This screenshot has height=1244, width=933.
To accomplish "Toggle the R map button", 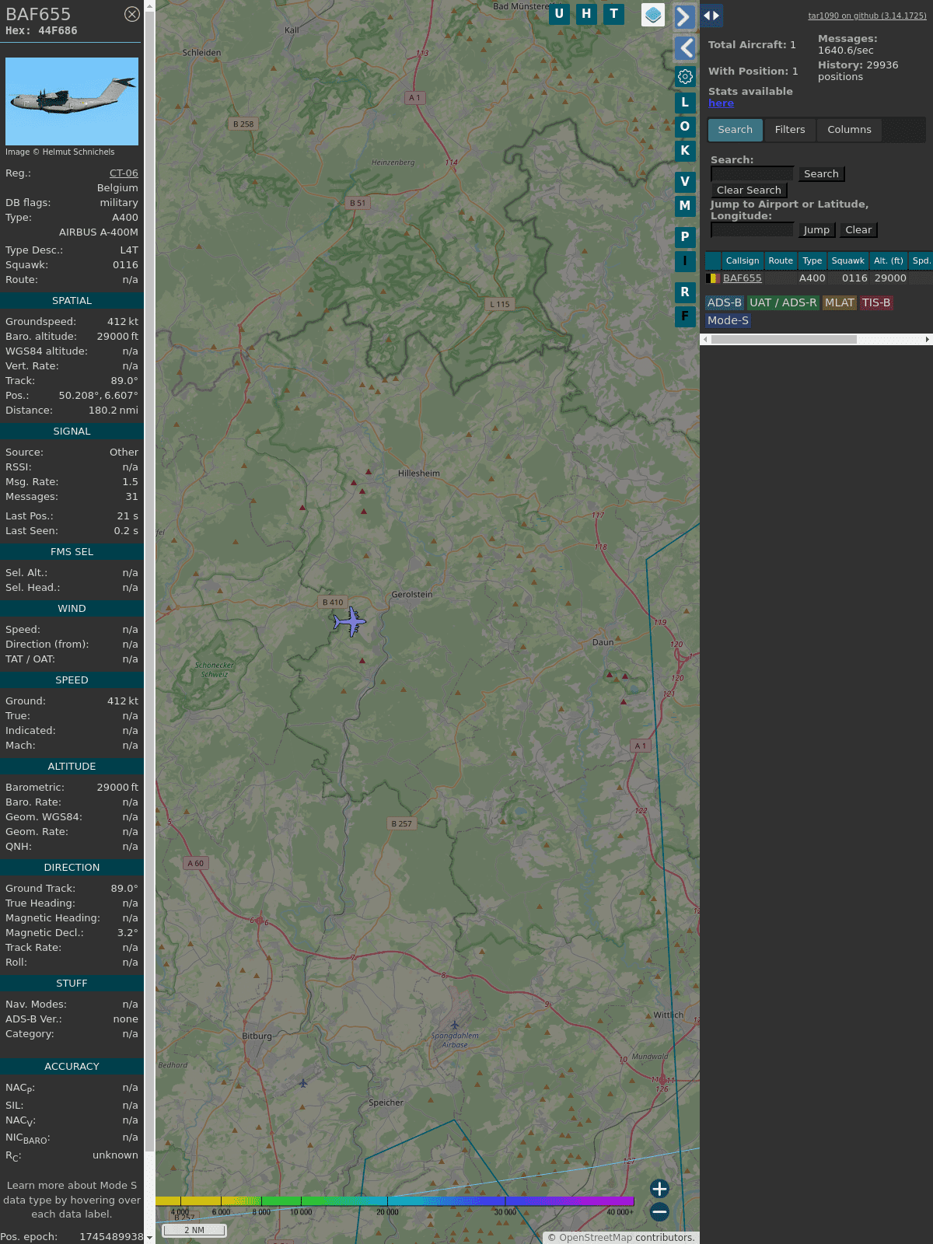I will (x=685, y=292).
